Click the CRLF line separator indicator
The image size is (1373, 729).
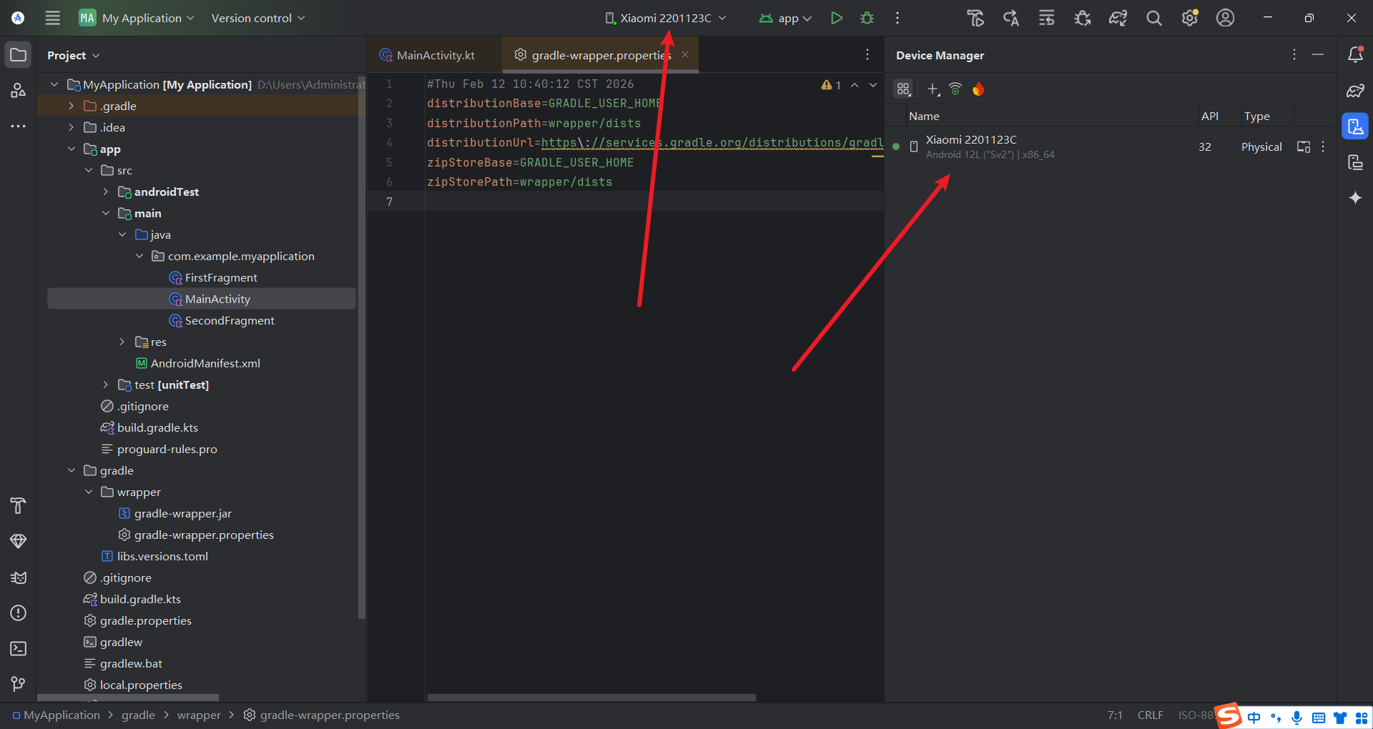pos(1150,715)
